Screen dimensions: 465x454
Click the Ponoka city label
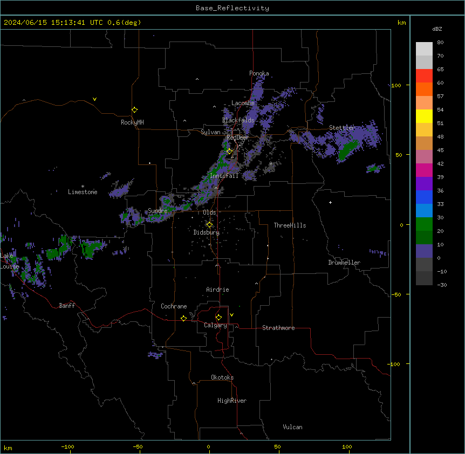(259, 73)
